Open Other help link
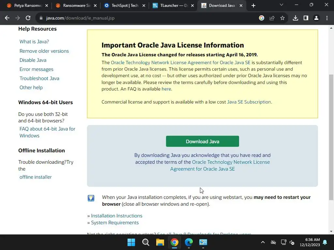Viewport: 334px width, 250px height. [31, 88]
